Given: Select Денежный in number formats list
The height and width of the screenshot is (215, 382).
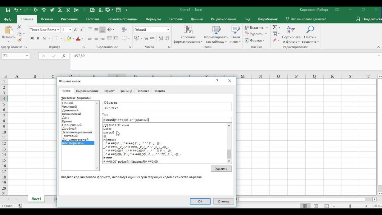Looking at the screenshot, I should 70,110.
